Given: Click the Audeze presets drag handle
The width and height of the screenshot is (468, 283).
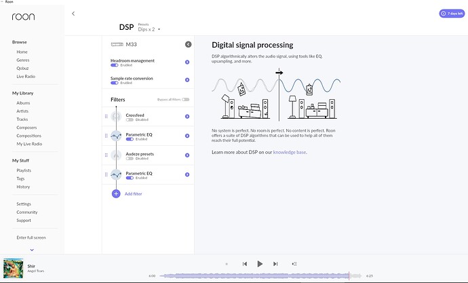Looking at the screenshot, I should pyautogui.click(x=106, y=155).
